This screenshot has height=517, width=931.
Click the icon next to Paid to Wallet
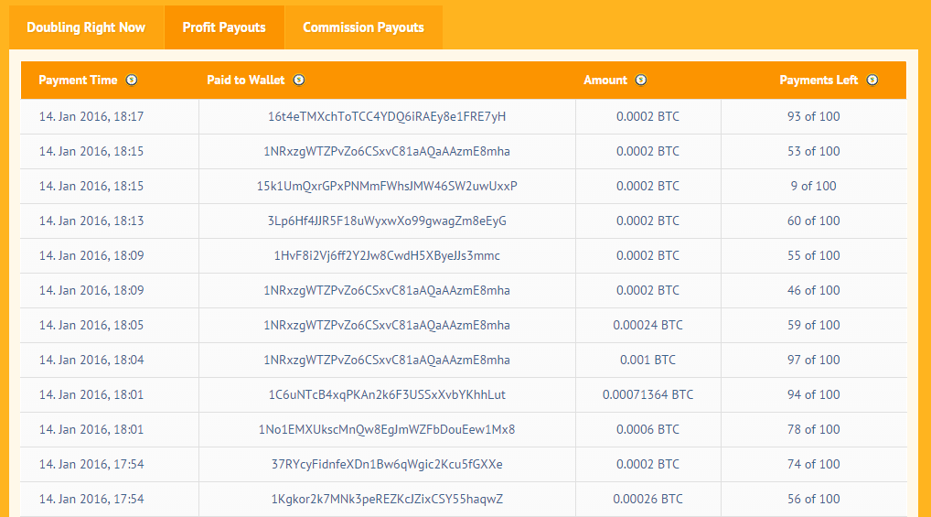[299, 81]
